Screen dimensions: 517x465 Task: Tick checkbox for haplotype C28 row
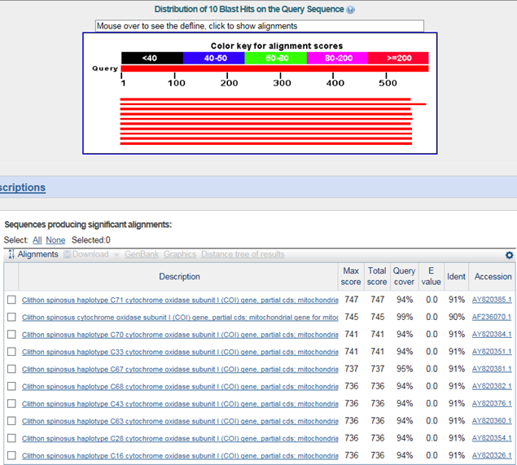point(11,438)
